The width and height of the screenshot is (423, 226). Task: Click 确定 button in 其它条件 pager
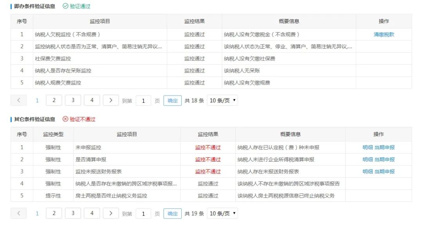(x=172, y=214)
